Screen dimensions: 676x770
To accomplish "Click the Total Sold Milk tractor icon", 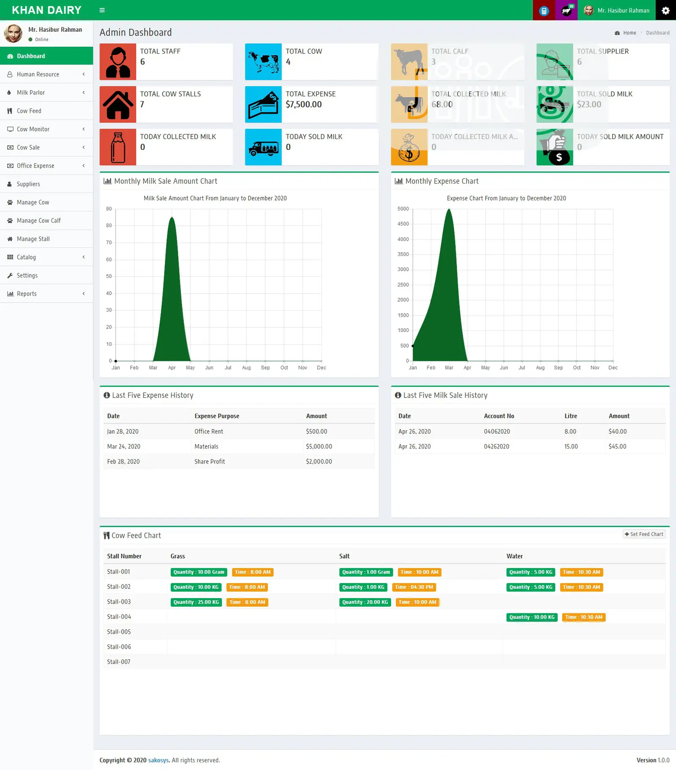I will click(x=555, y=104).
